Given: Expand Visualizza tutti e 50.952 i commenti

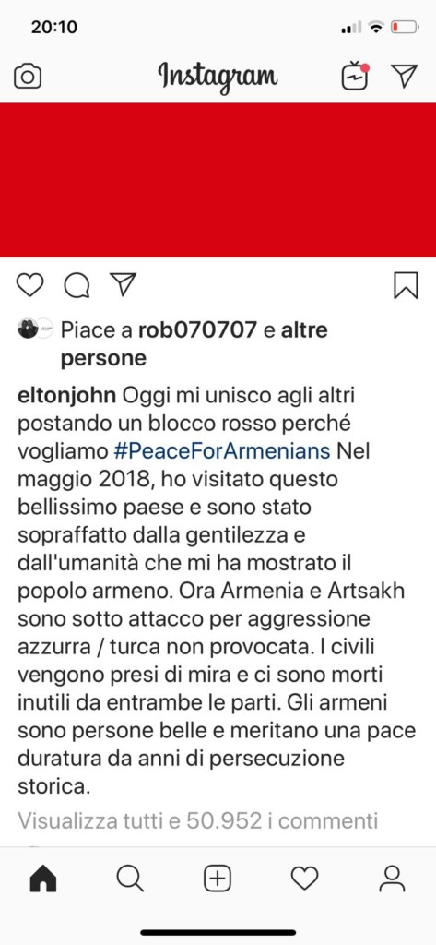Looking at the screenshot, I should pyautogui.click(x=197, y=820).
